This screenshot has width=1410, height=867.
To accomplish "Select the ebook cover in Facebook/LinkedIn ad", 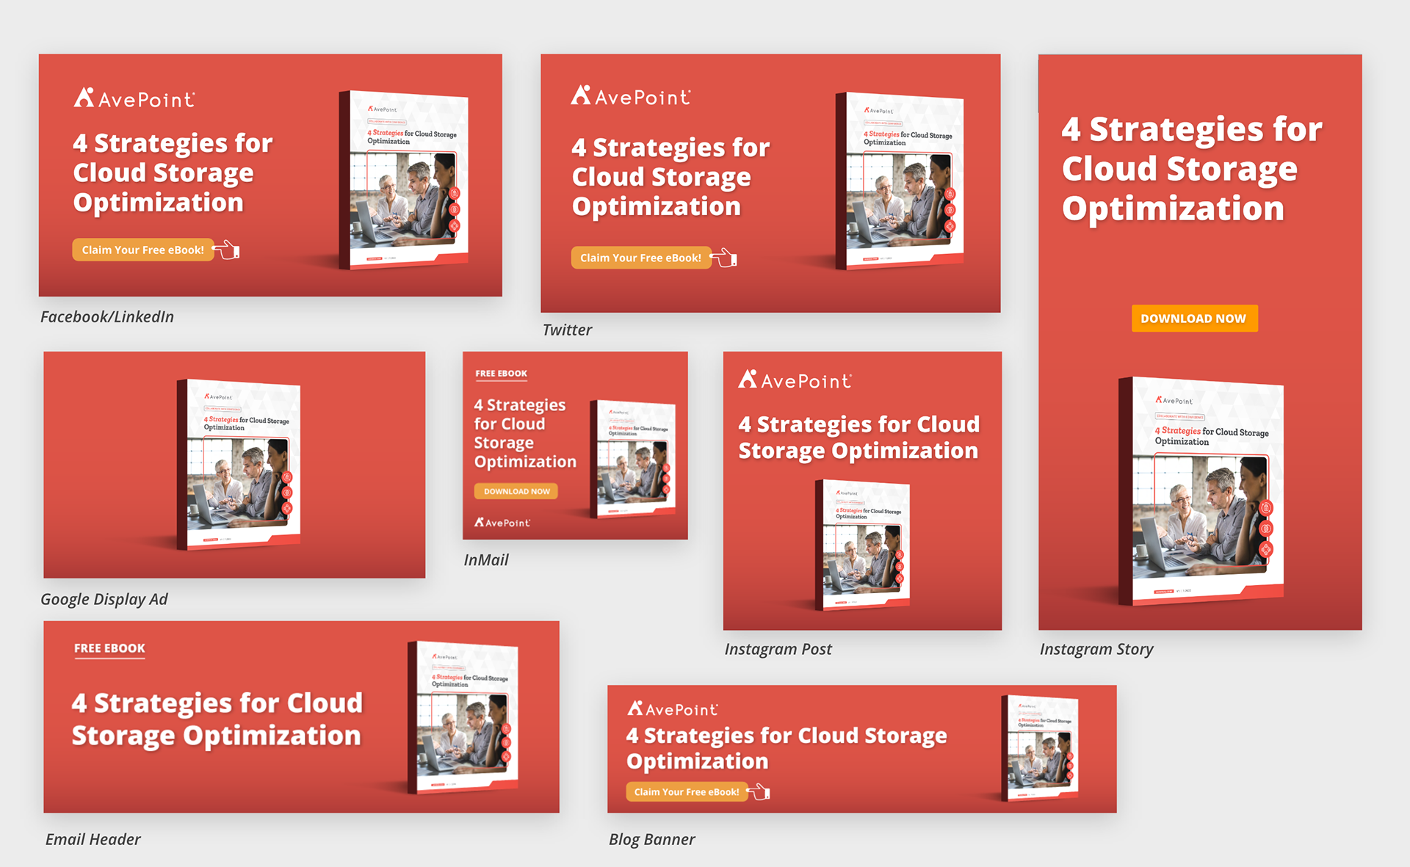I will (404, 180).
